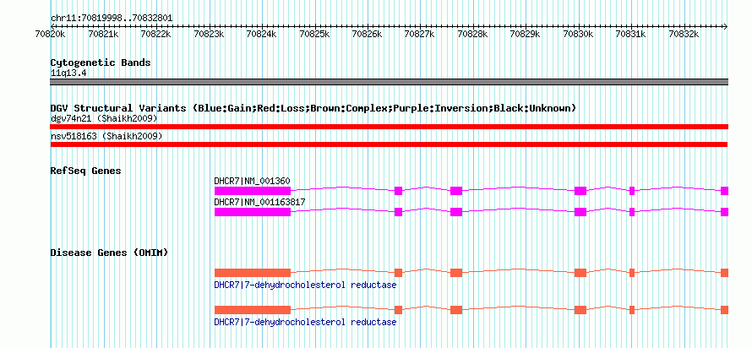Screen dimensions: 752x348
Task: Click the 70821k ruler position
Action: point(104,34)
